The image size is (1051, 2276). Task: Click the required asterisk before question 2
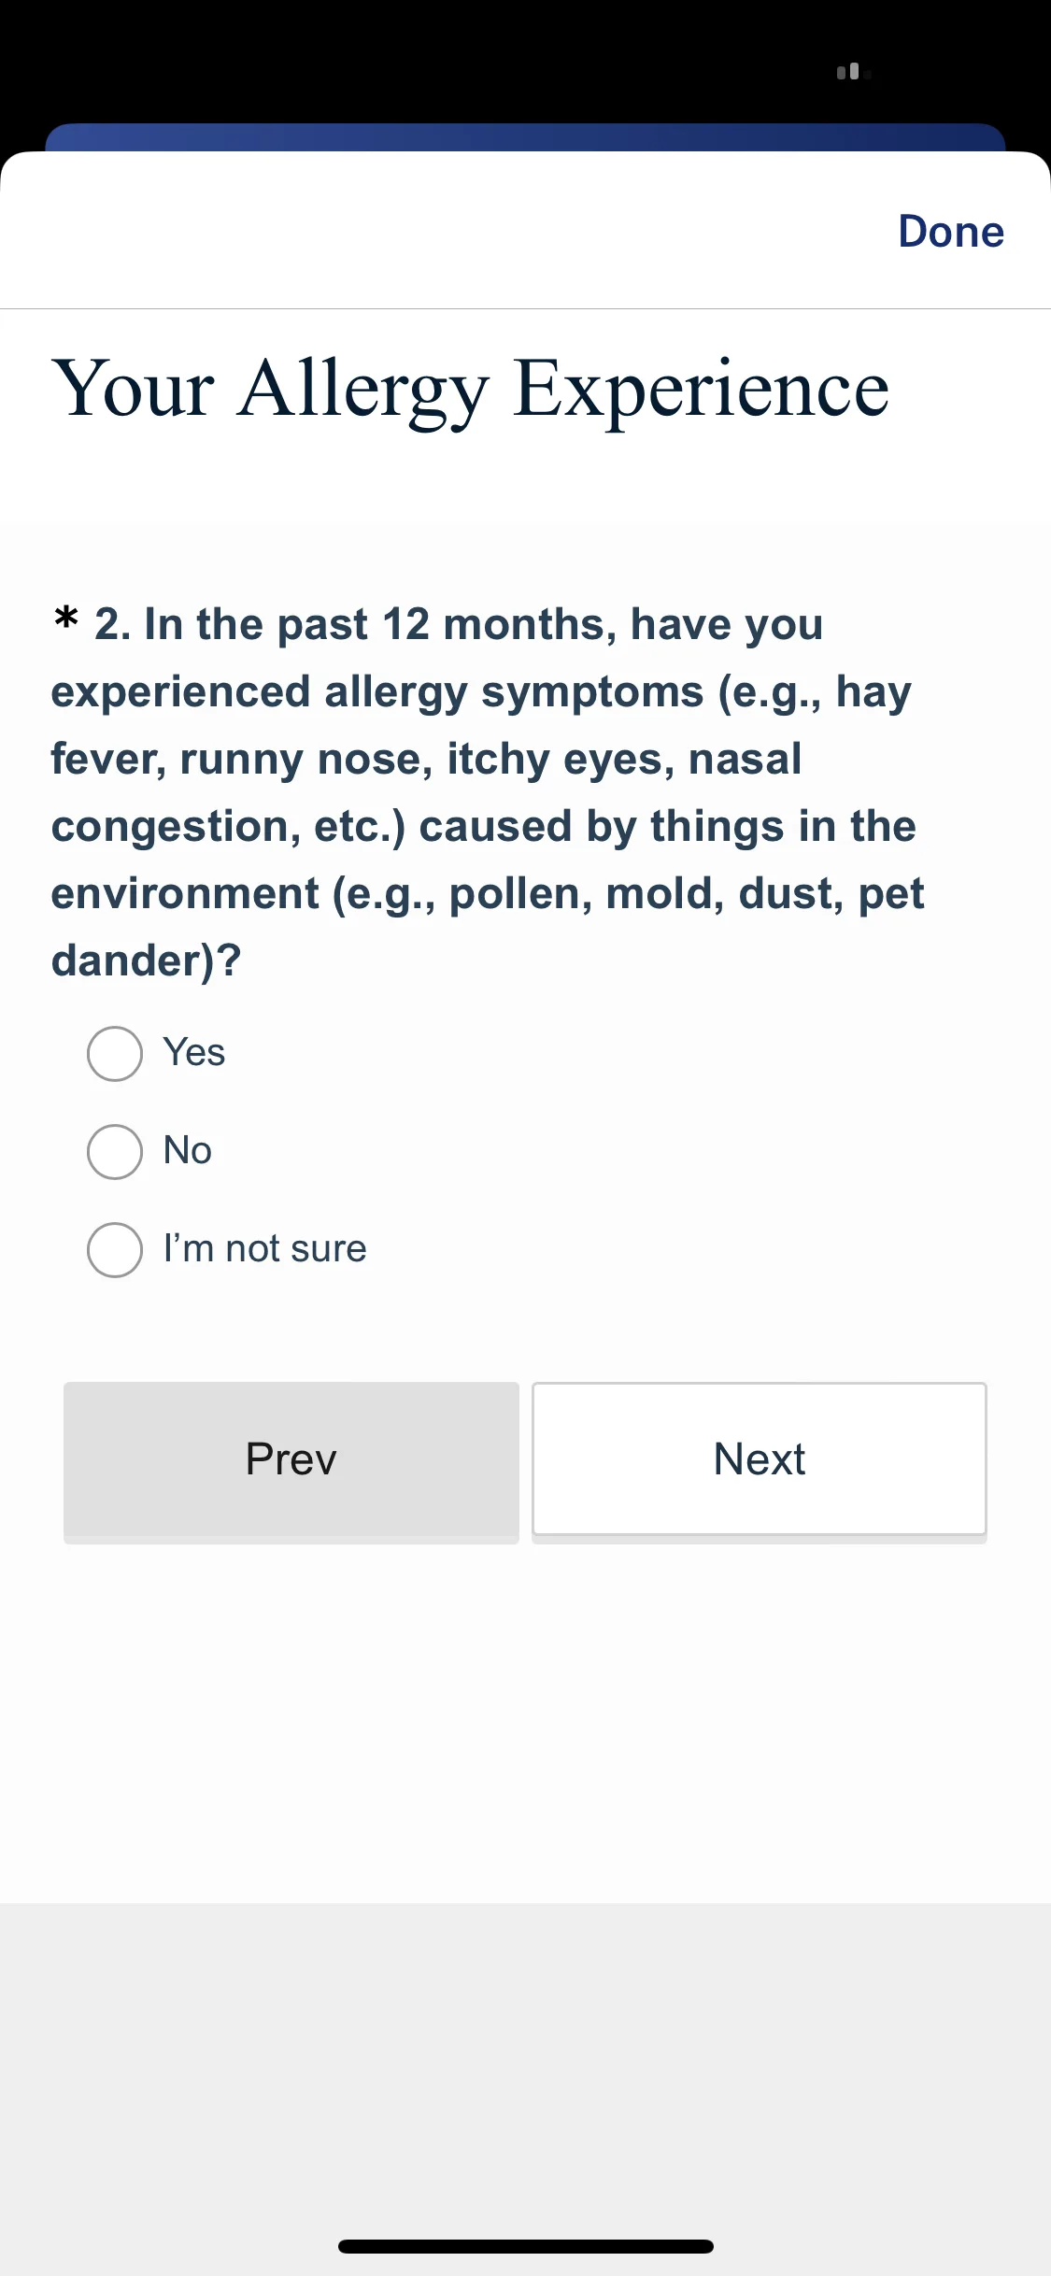click(x=65, y=619)
